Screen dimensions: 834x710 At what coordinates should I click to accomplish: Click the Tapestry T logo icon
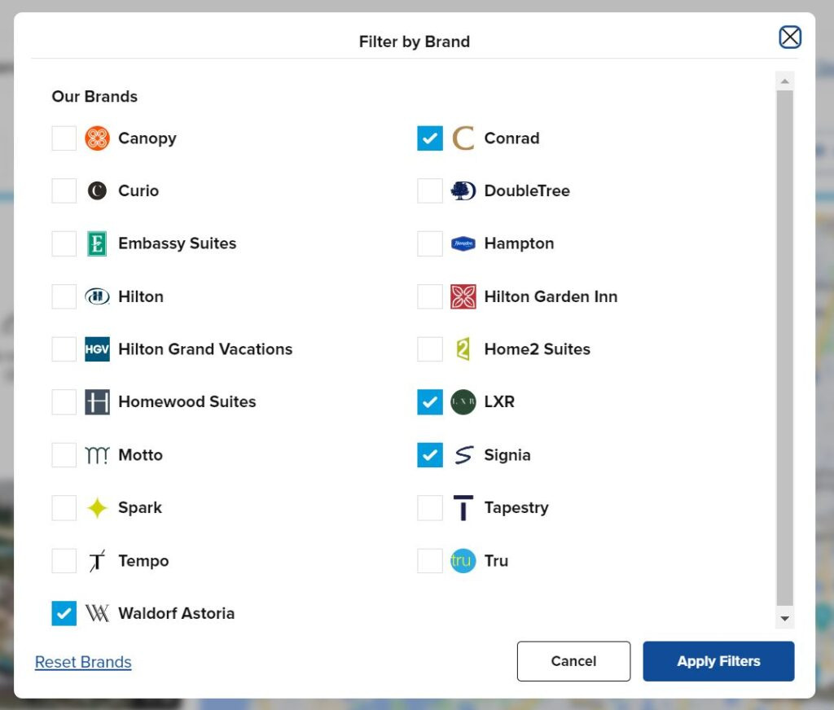[463, 508]
